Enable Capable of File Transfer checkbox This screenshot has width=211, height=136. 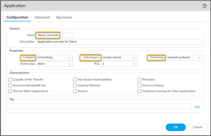(10, 80)
